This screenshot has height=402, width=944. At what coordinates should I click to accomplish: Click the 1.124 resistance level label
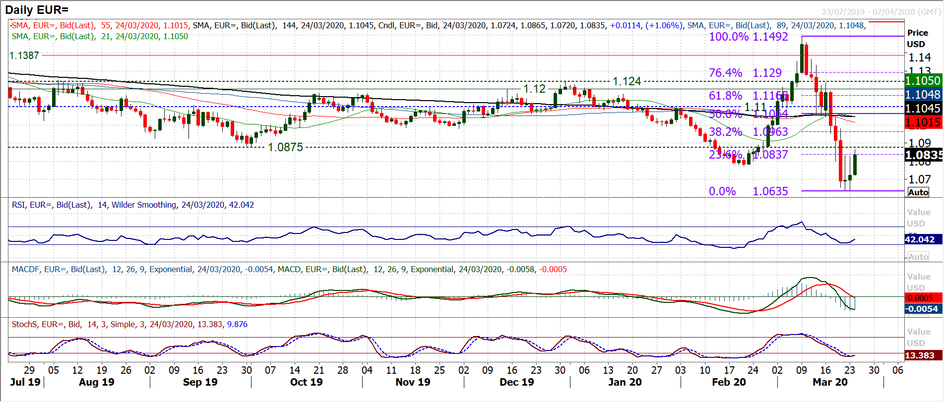(x=627, y=81)
